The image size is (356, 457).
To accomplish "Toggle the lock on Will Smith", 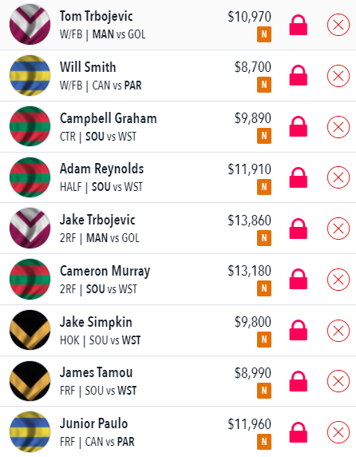I will (298, 75).
